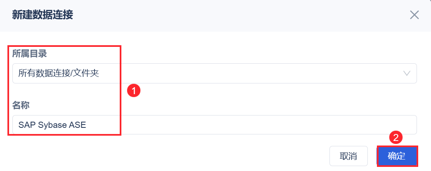Click the 新建数据连接 dialog title
The image size is (431, 171).
[43, 16]
